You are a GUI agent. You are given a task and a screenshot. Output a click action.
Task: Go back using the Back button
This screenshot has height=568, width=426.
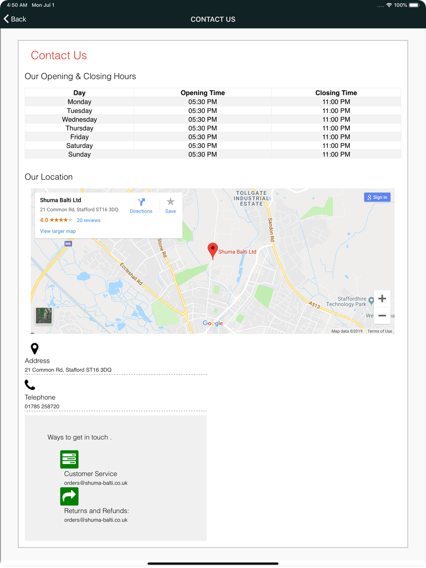pos(15,19)
